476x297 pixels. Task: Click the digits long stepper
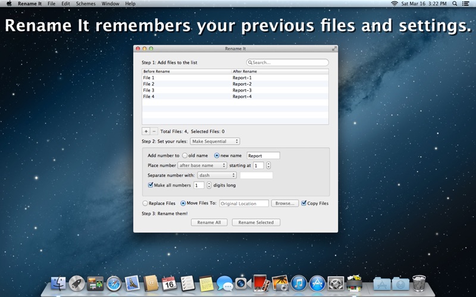209,185
